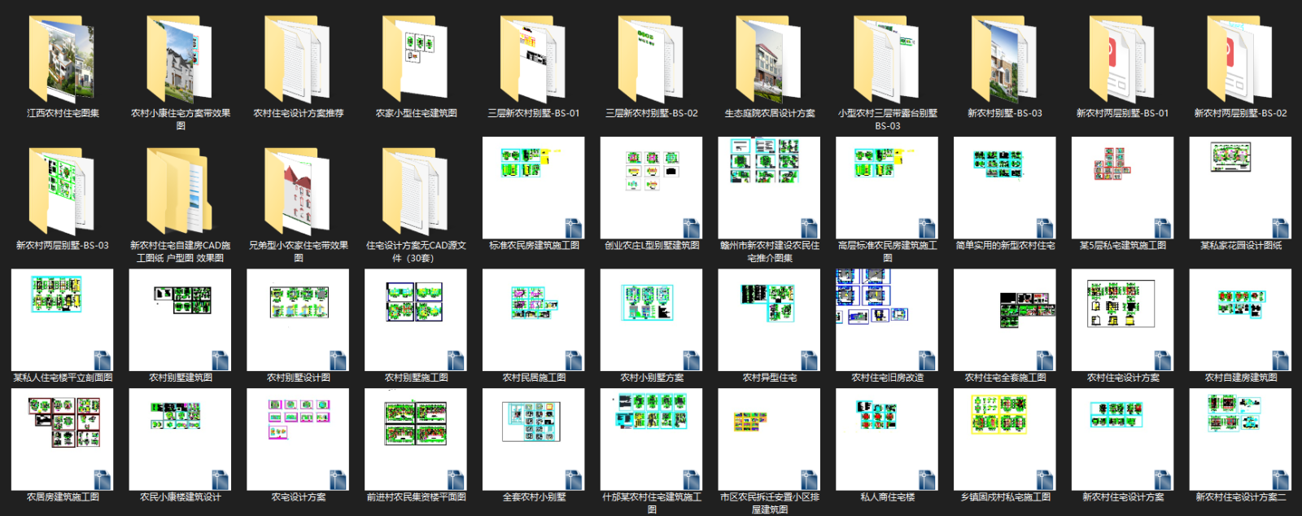1302x516 pixels.
Task: Open the 住宅设计方案无CAD源文件（30套） folder
Action: coord(417,191)
